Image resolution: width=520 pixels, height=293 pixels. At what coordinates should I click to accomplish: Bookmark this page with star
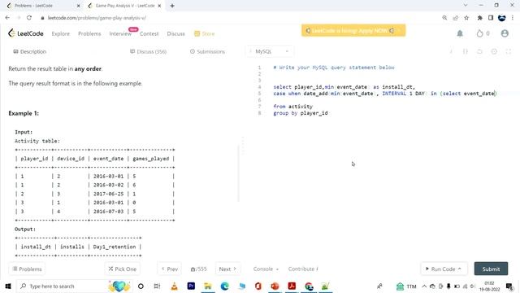[466, 18]
